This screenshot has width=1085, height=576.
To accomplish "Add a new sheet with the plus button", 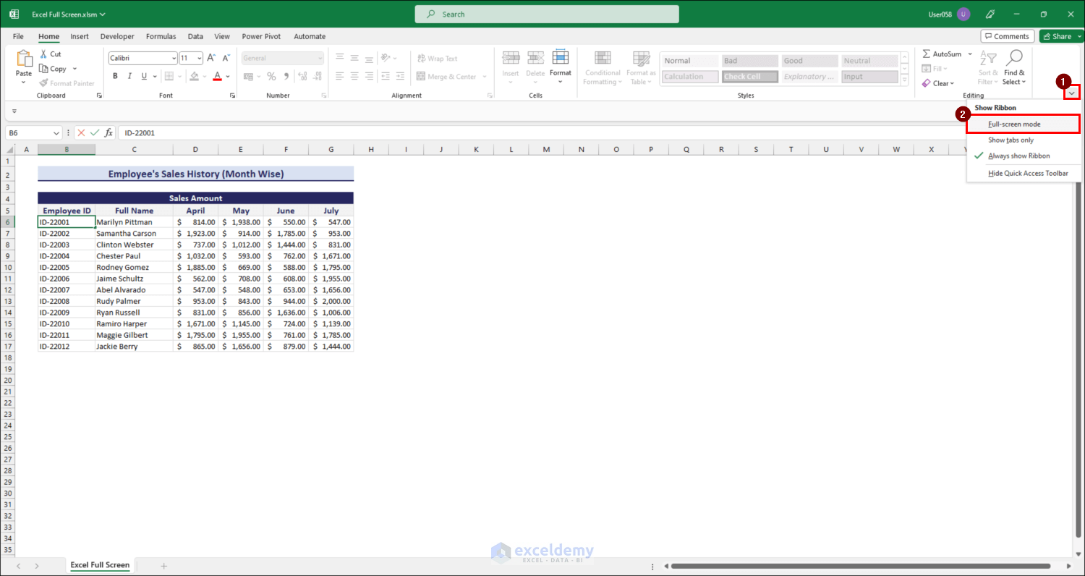I will 163,566.
